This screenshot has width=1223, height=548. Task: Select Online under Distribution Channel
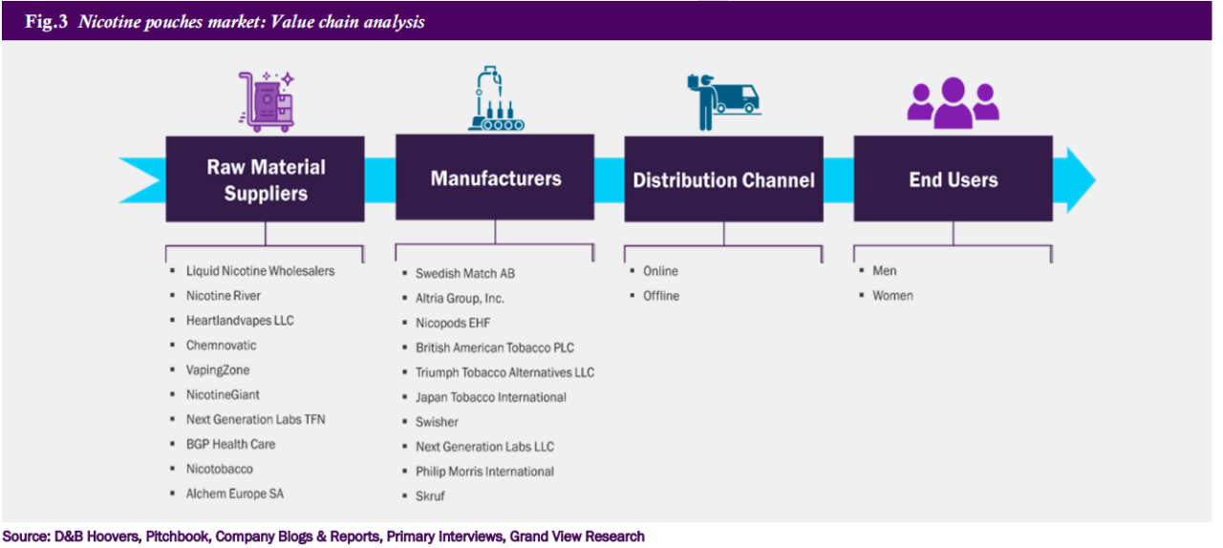click(660, 271)
